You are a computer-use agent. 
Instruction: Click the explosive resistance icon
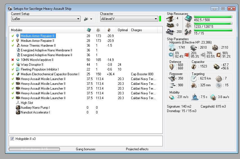[219, 55]
